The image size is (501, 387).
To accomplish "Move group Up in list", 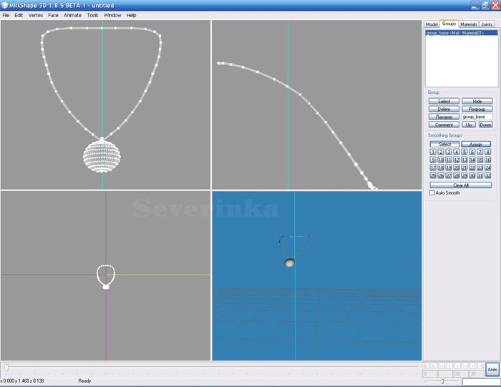I will pos(469,124).
